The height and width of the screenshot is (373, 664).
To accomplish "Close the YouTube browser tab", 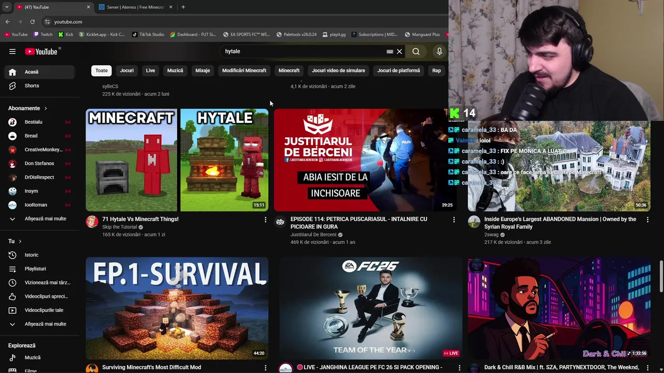I will [88, 7].
